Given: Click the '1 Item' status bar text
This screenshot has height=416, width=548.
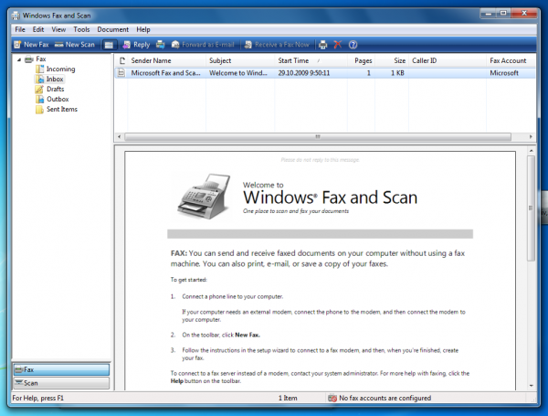Looking at the screenshot, I should coord(288,398).
